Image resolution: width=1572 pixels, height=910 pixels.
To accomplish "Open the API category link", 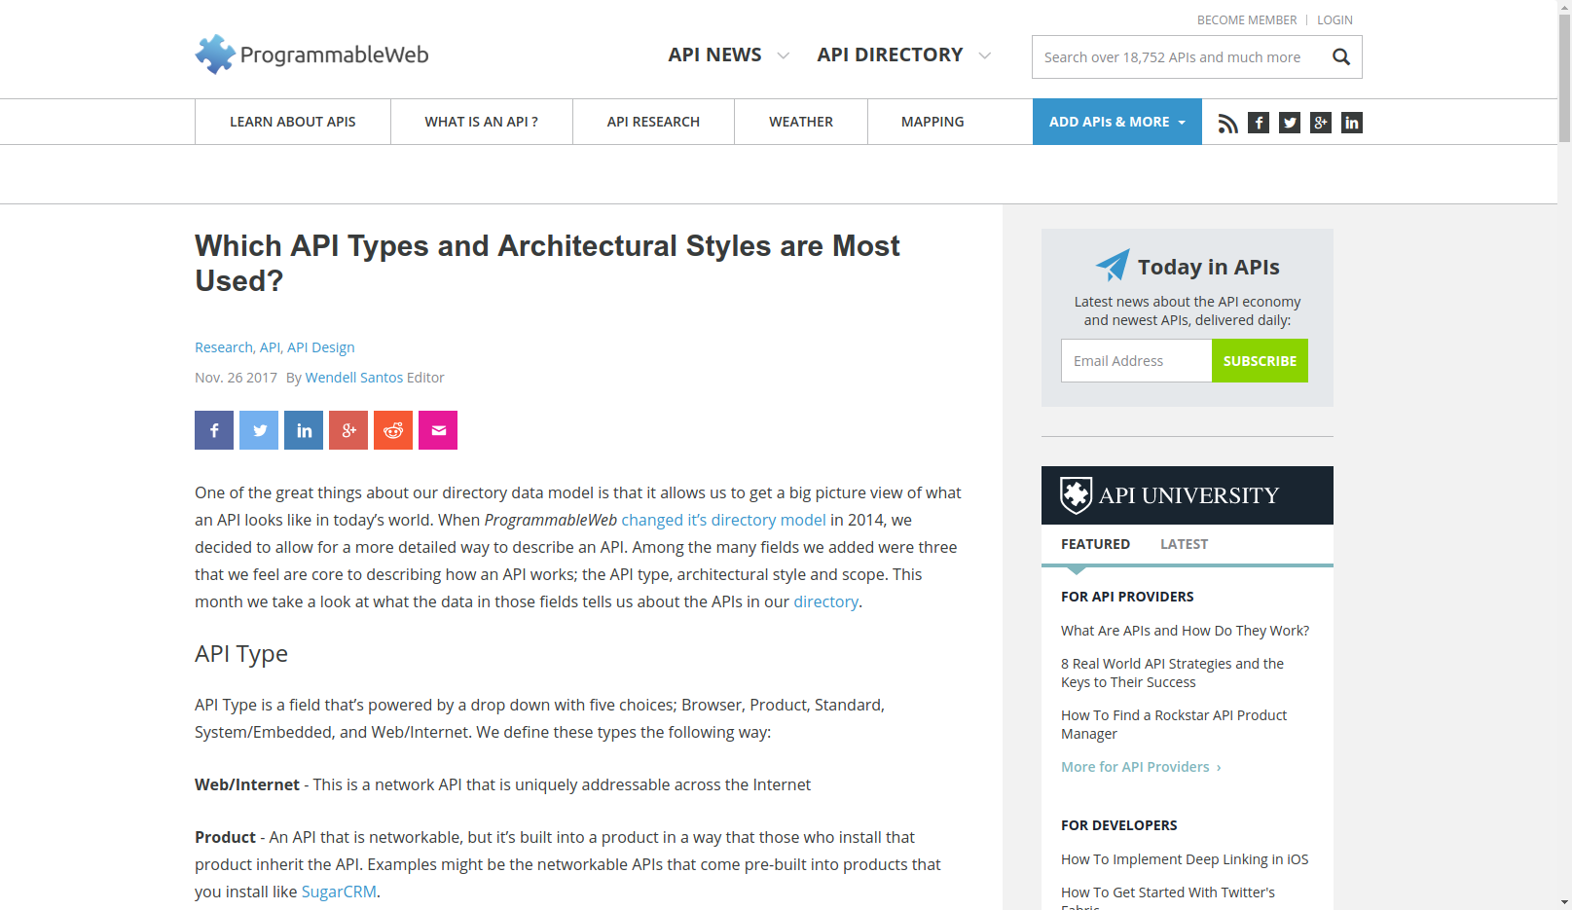I will pos(270,347).
